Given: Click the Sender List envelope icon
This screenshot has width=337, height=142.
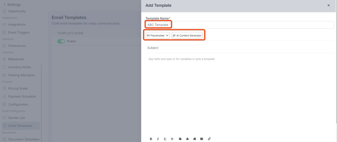Looking at the screenshot, I should [x=4, y=118].
